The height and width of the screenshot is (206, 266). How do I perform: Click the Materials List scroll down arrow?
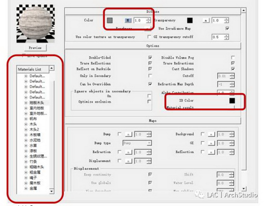51,191
